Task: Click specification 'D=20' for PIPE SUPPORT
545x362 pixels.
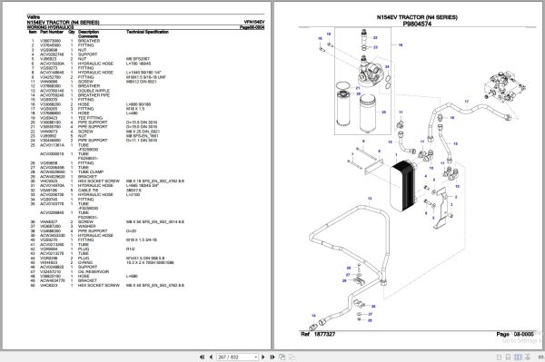Action: pos(131,230)
